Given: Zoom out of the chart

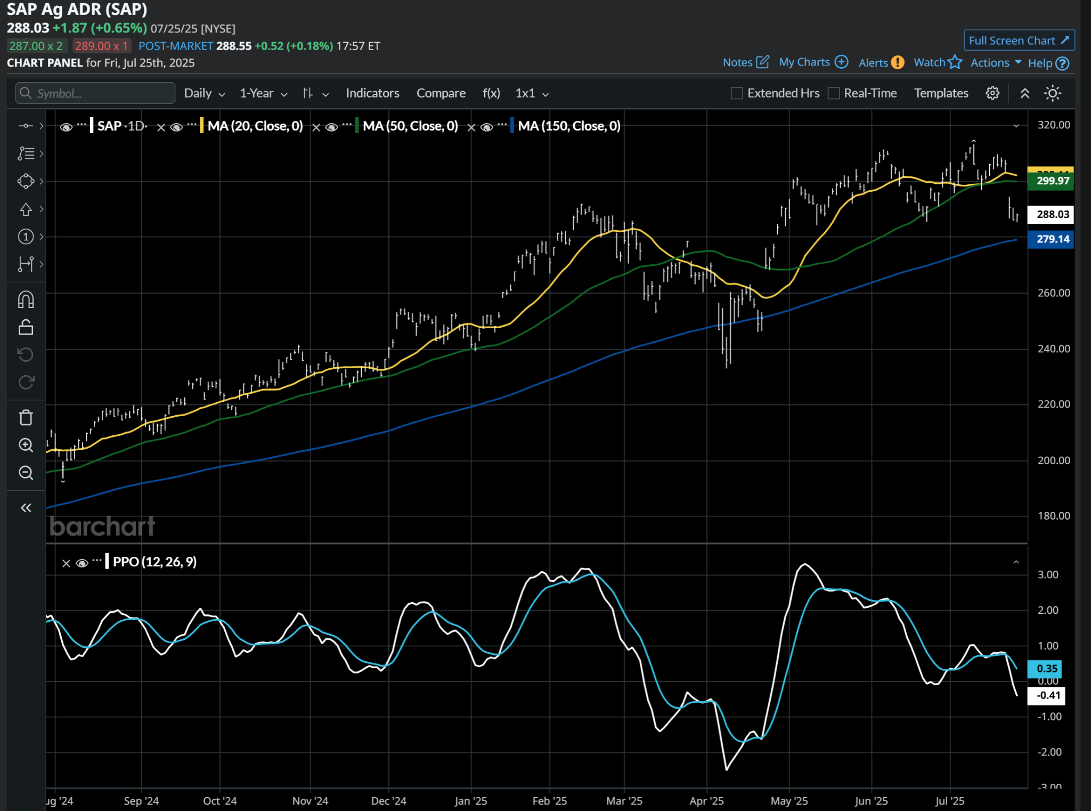Looking at the screenshot, I should (x=26, y=473).
